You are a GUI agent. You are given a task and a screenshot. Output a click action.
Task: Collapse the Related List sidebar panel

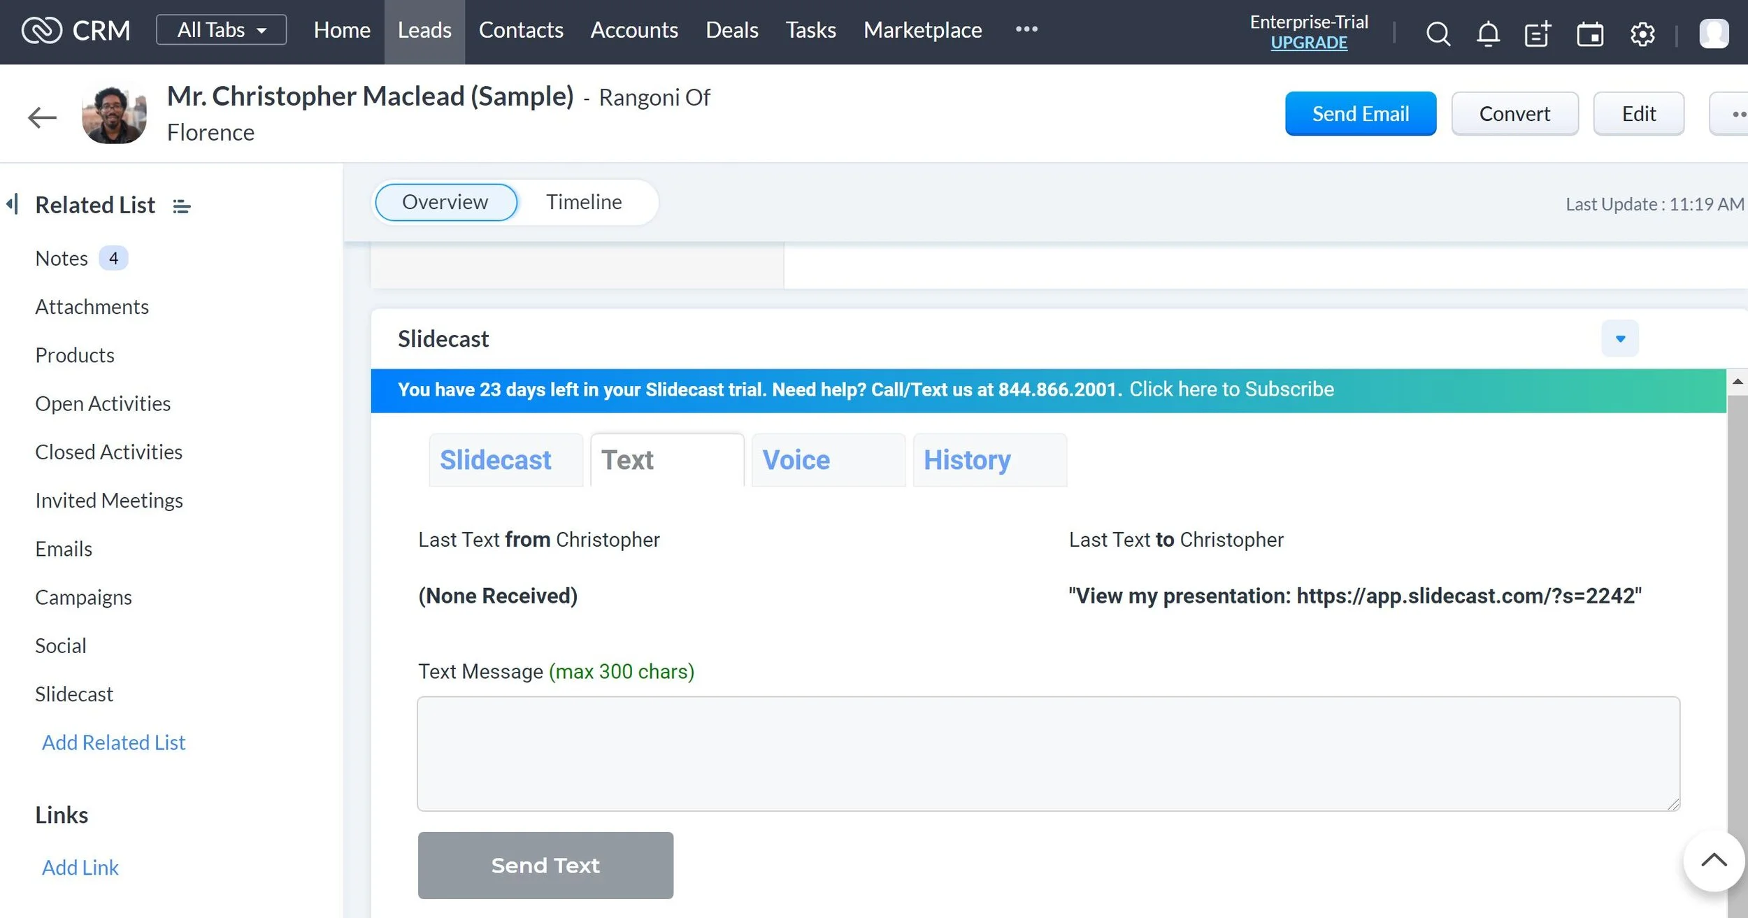tap(12, 204)
